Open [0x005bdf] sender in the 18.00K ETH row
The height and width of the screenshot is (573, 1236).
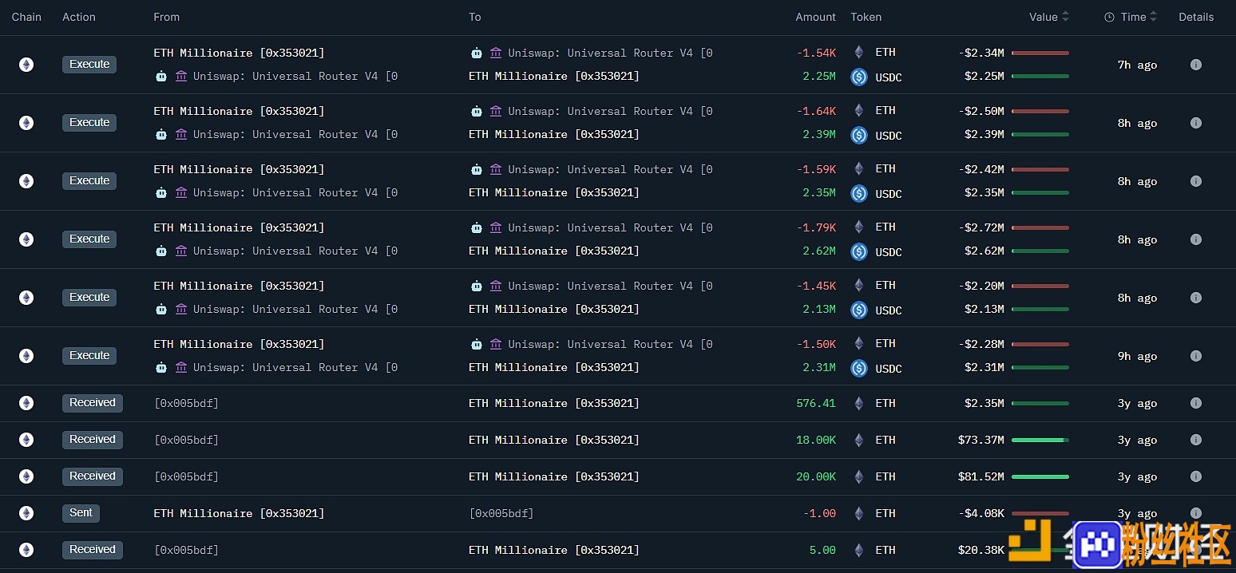pyautogui.click(x=186, y=440)
